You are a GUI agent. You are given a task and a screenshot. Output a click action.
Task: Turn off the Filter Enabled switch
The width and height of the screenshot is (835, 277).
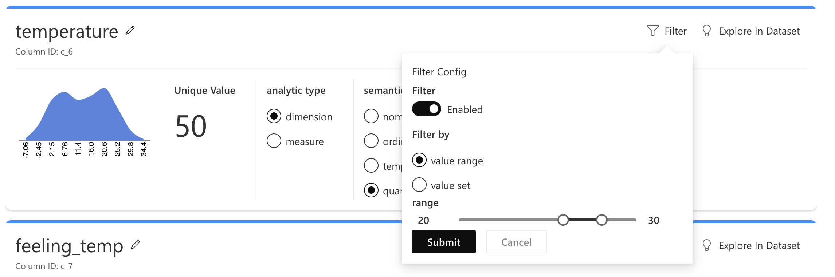tap(426, 109)
